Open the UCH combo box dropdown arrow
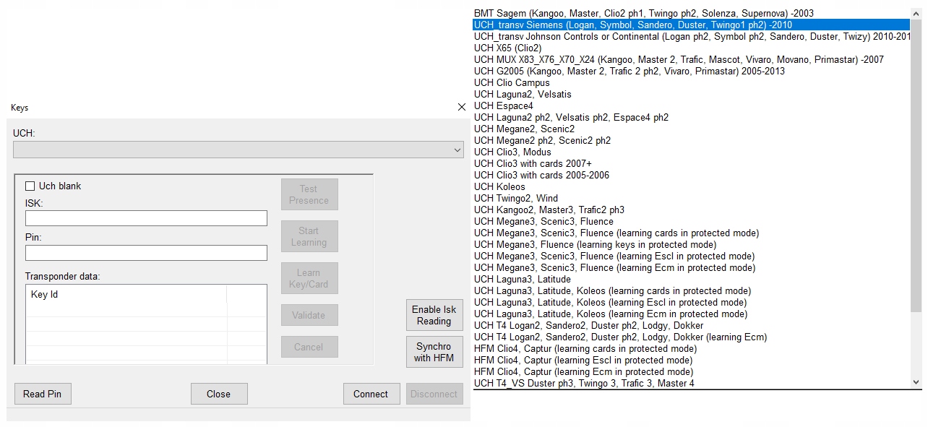 (457, 150)
